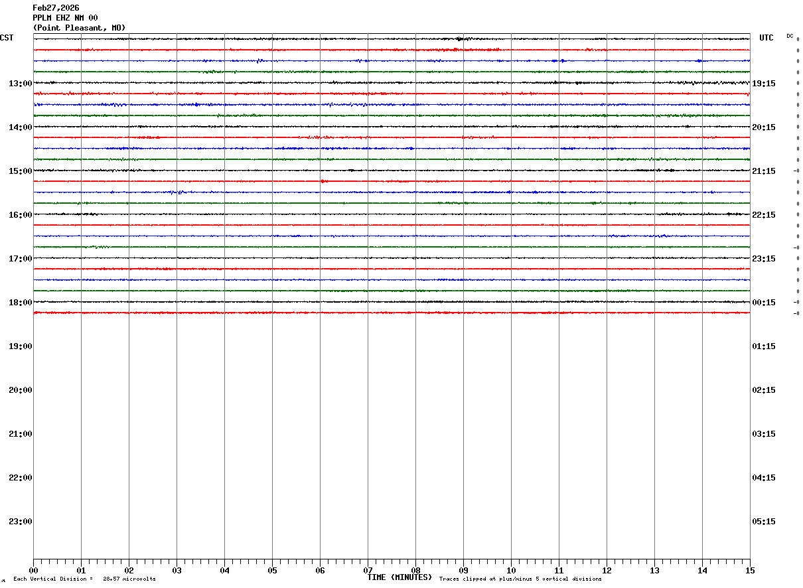The image size is (803, 588).
Task: Click the 05:15 UTC time label
Action: [764, 522]
